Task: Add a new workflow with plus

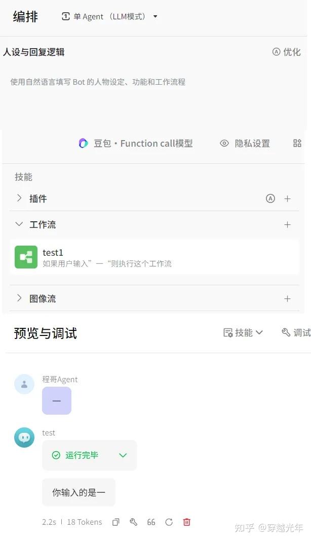Action: coord(288,224)
